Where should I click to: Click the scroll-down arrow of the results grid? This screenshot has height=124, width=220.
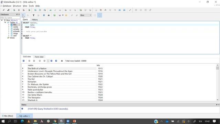218,100
